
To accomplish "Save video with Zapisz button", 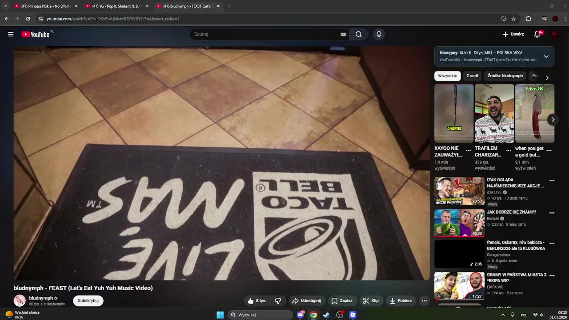I will 342,301.
